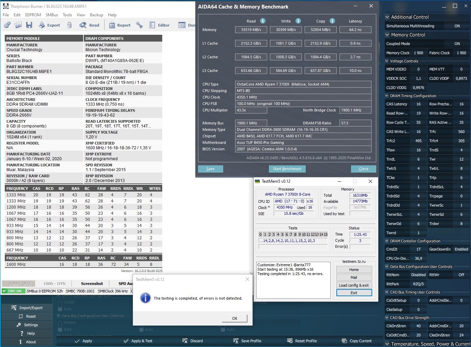The width and height of the screenshot is (471, 347).
Task: Open the Report toolbar button
Action: coord(120,25)
